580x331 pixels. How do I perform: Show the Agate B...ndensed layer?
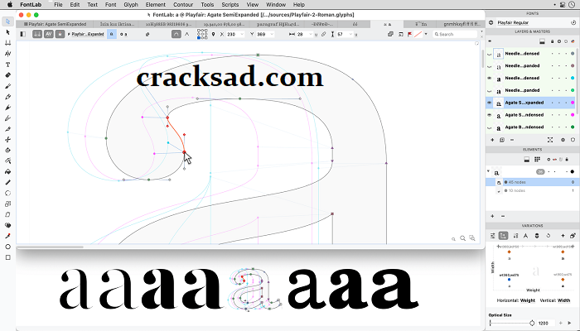pos(490,127)
